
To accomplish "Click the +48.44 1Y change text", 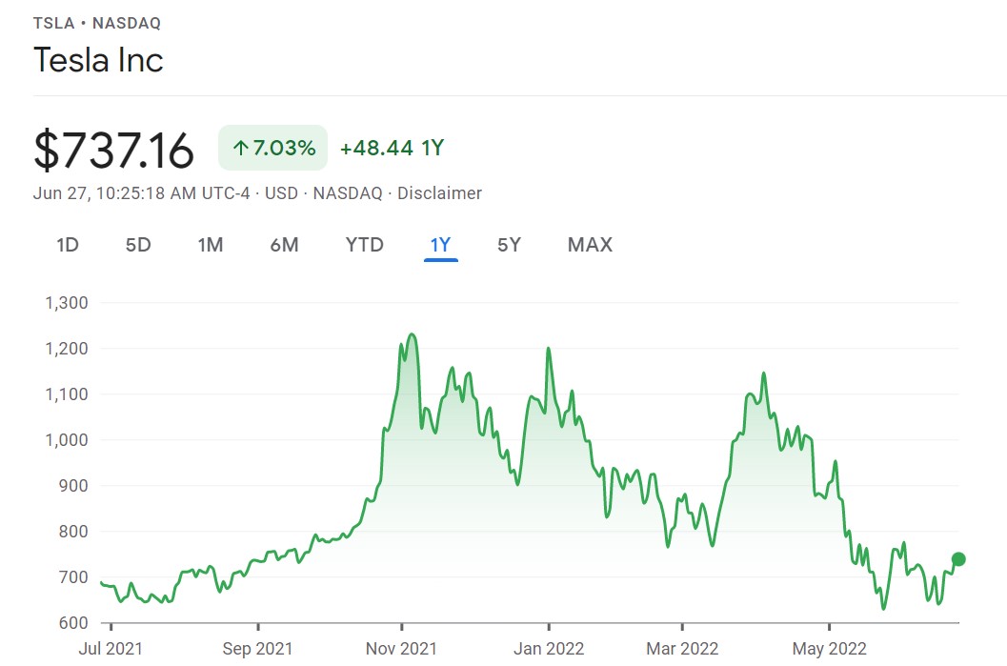I will click(x=392, y=149).
